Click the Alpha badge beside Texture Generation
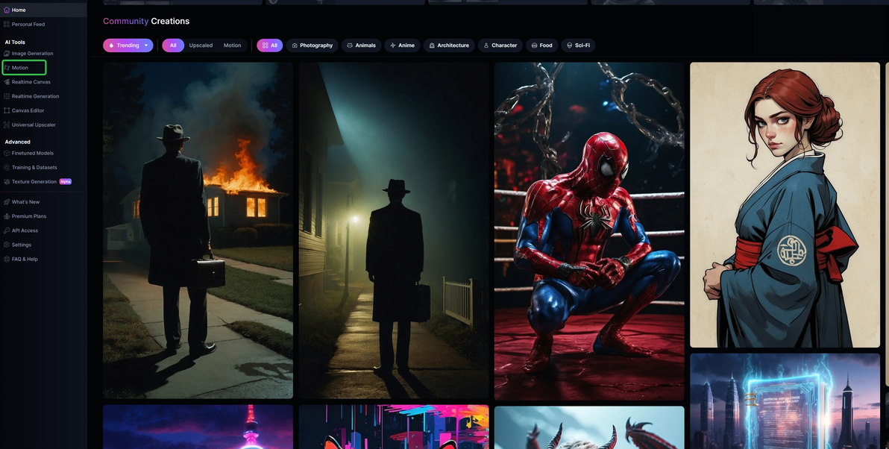889x449 pixels. pyautogui.click(x=65, y=182)
